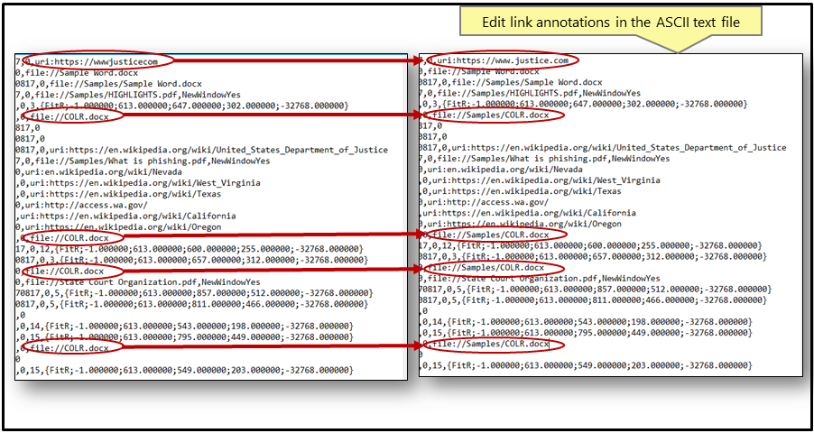This screenshot has width=814, height=433.
Task: Select the wiki/California link in left panel
Action: pyautogui.click(x=126, y=216)
